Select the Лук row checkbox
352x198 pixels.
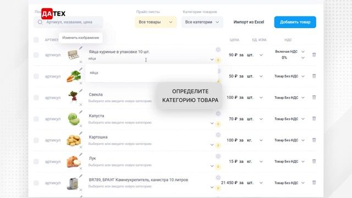pos(36,162)
